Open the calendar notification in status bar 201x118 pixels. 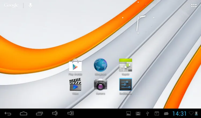coord(157,114)
